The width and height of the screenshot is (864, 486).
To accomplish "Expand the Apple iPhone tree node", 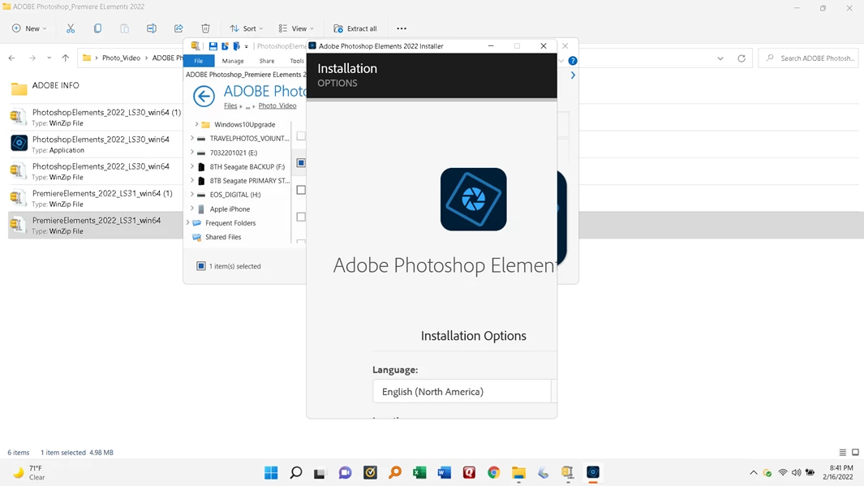I will click(x=191, y=209).
